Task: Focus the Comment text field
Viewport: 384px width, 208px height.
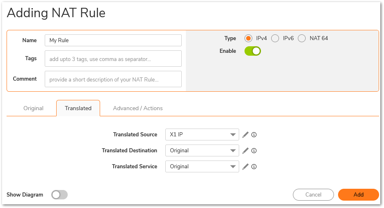Action: point(113,79)
